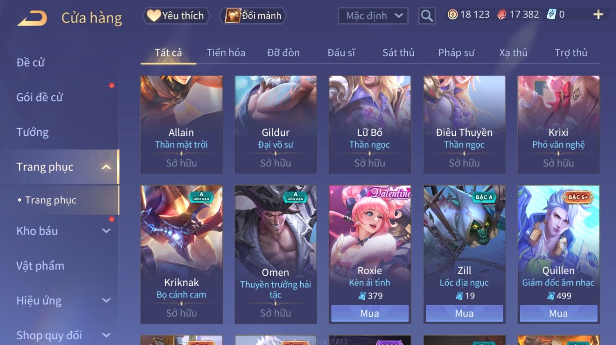Expand the Kho báu sidebar section
This screenshot has height=345, width=616.
pos(106,231)
